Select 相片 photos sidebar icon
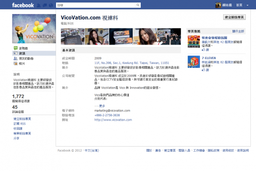This screenshot has height=171, width=256. click(x=16, y=64)
